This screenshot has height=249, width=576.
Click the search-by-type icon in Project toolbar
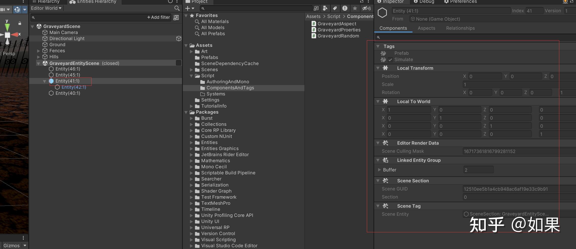325,8
